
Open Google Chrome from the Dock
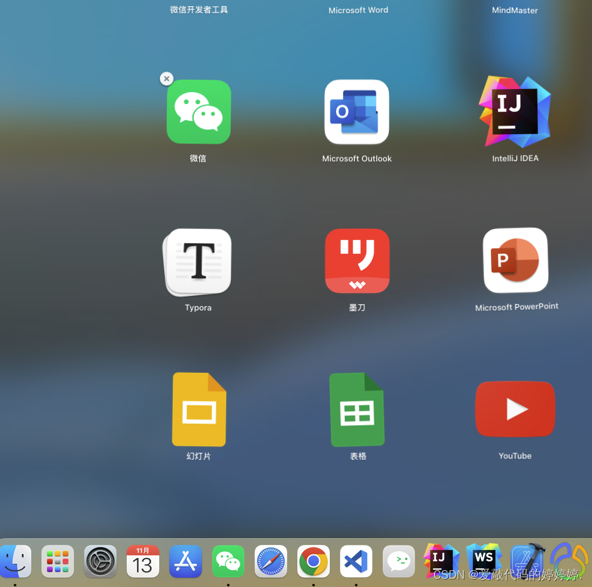pos(314,561)
